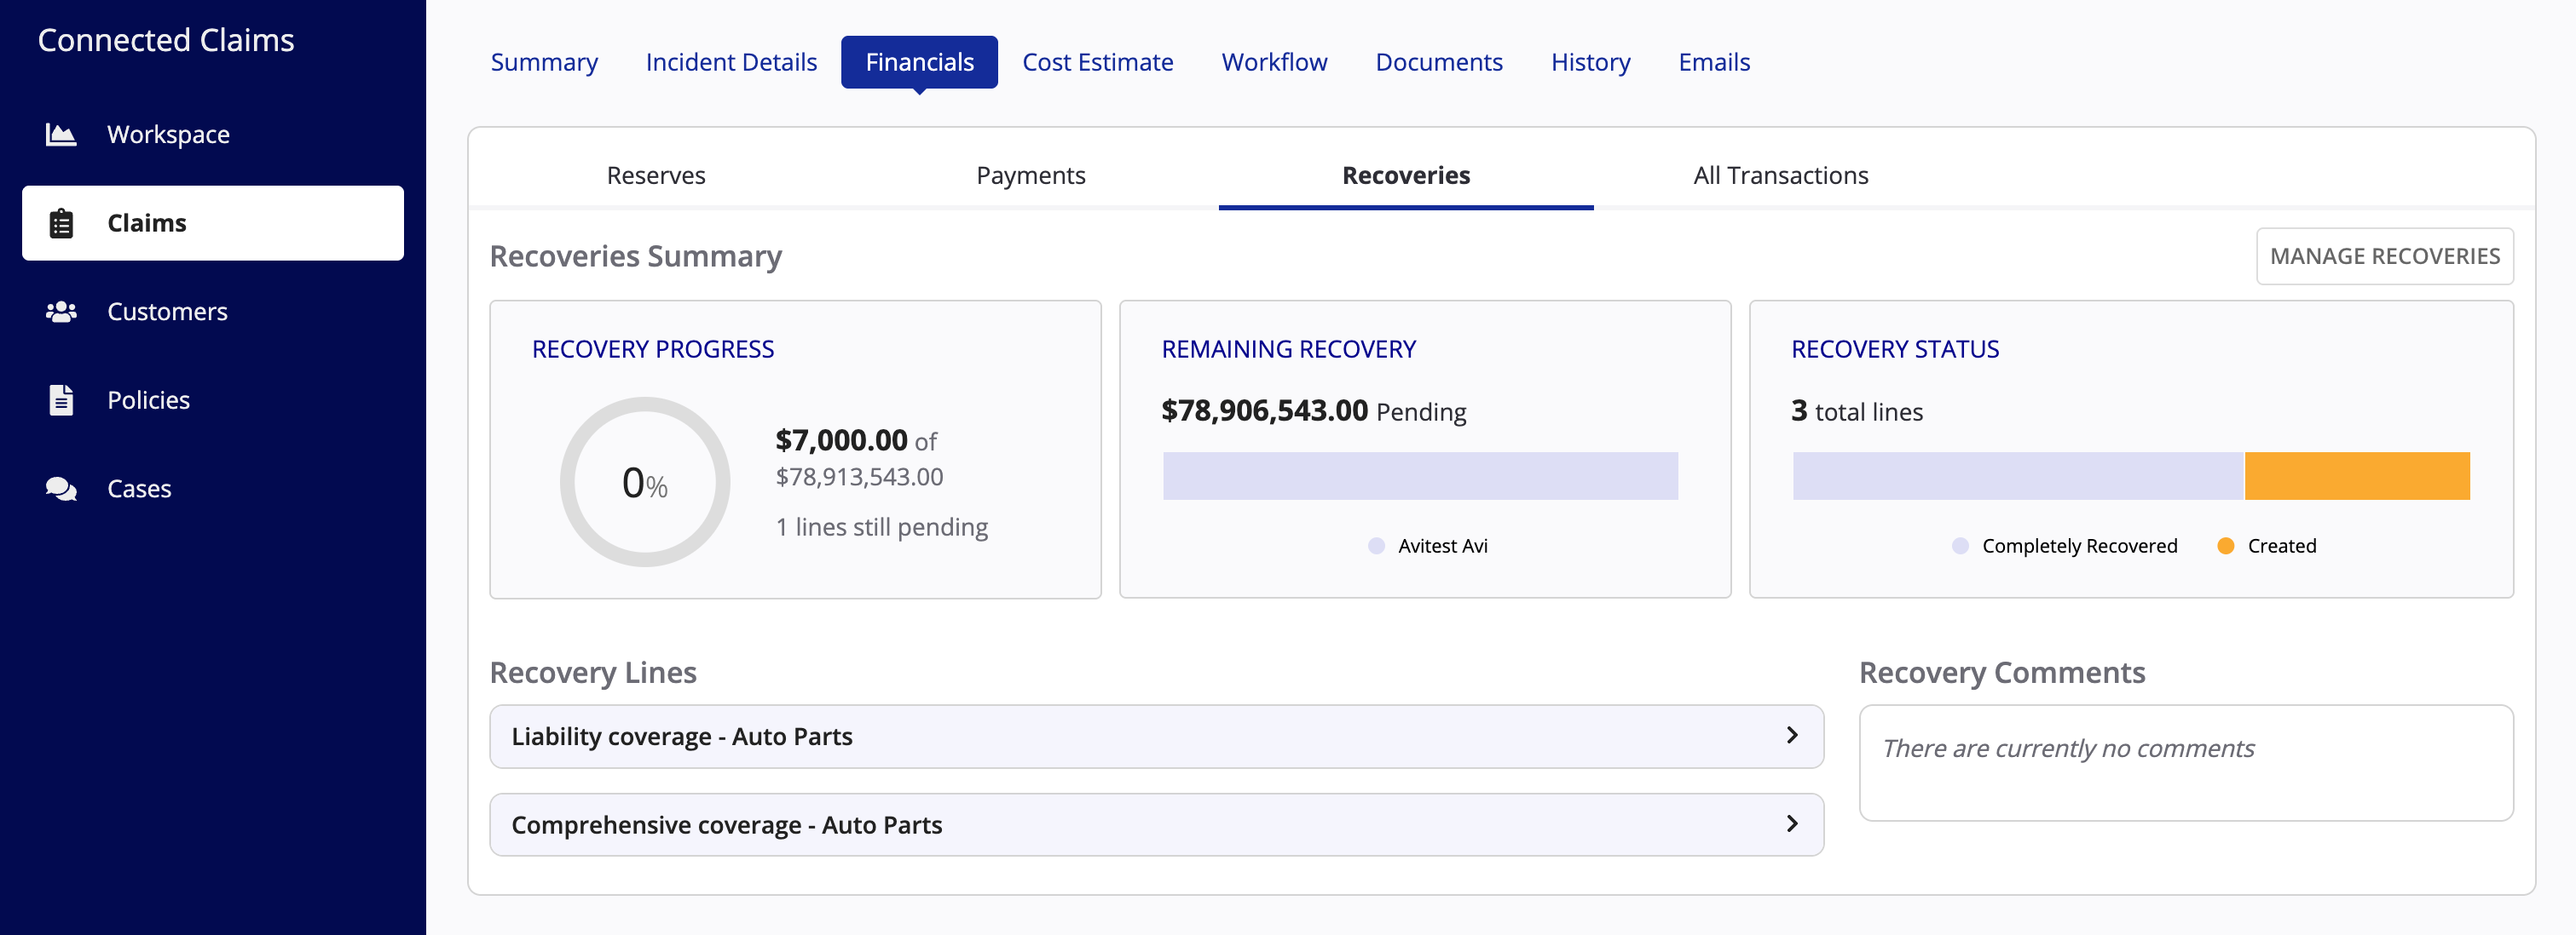
Task: Click the Recoveries Summary heading
Action: [x=635, y=256]
